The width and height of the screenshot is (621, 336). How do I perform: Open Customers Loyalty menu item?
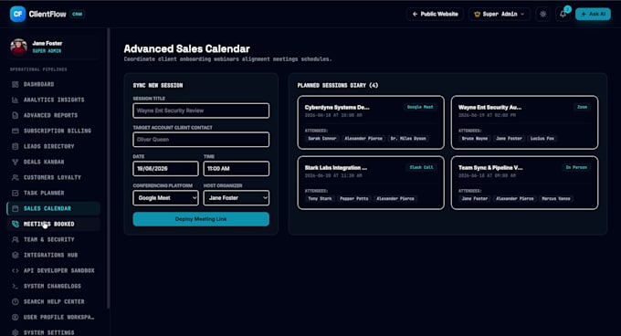coord(53,177)
